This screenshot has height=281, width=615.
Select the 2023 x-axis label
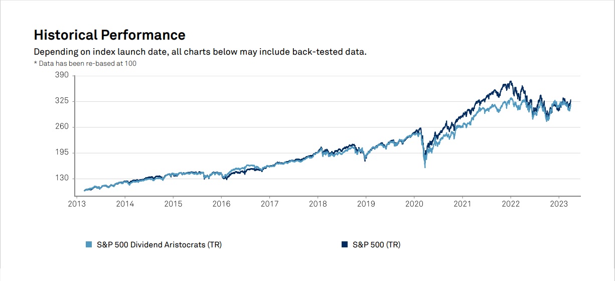[x=558, y=204]
